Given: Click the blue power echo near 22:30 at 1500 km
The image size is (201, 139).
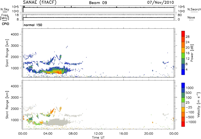Looking at the screenshot, I should click(x=165, y=63).
